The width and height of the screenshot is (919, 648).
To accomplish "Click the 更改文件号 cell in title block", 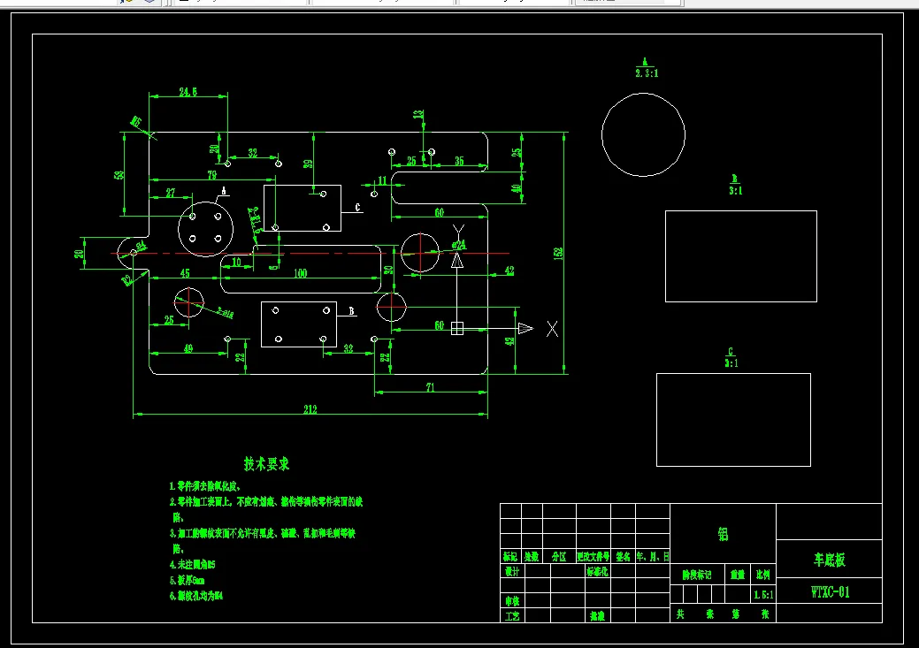I will click(x=594, y=556).
